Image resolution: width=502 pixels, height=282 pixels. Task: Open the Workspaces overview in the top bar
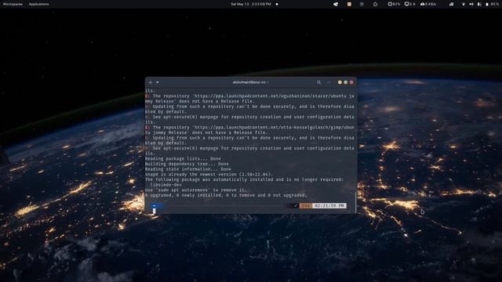point(13,4)
